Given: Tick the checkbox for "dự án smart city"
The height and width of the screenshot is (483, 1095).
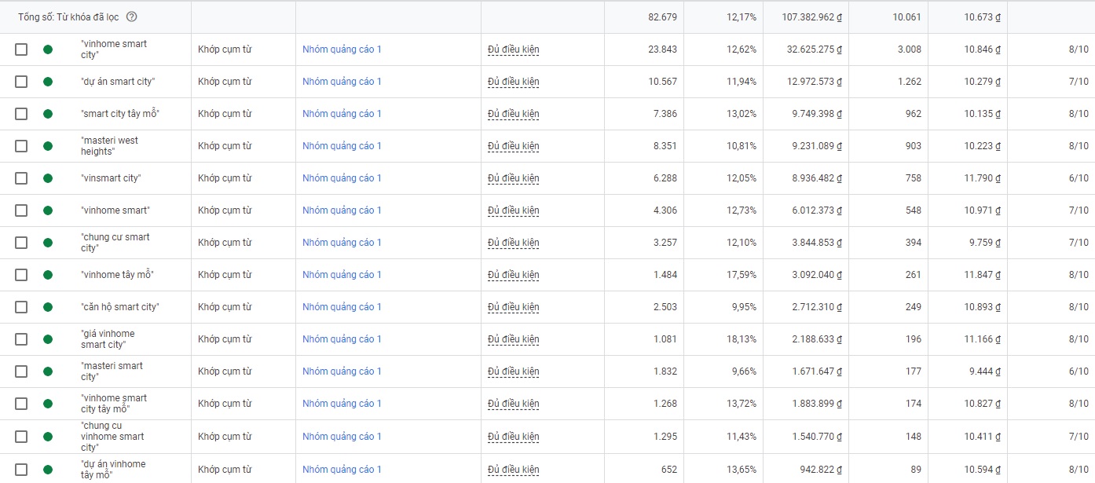Looking at the screenshot, I should coord(21,82).
